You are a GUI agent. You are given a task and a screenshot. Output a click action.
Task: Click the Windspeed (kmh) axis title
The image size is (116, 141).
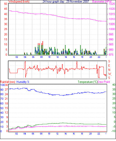19,2
